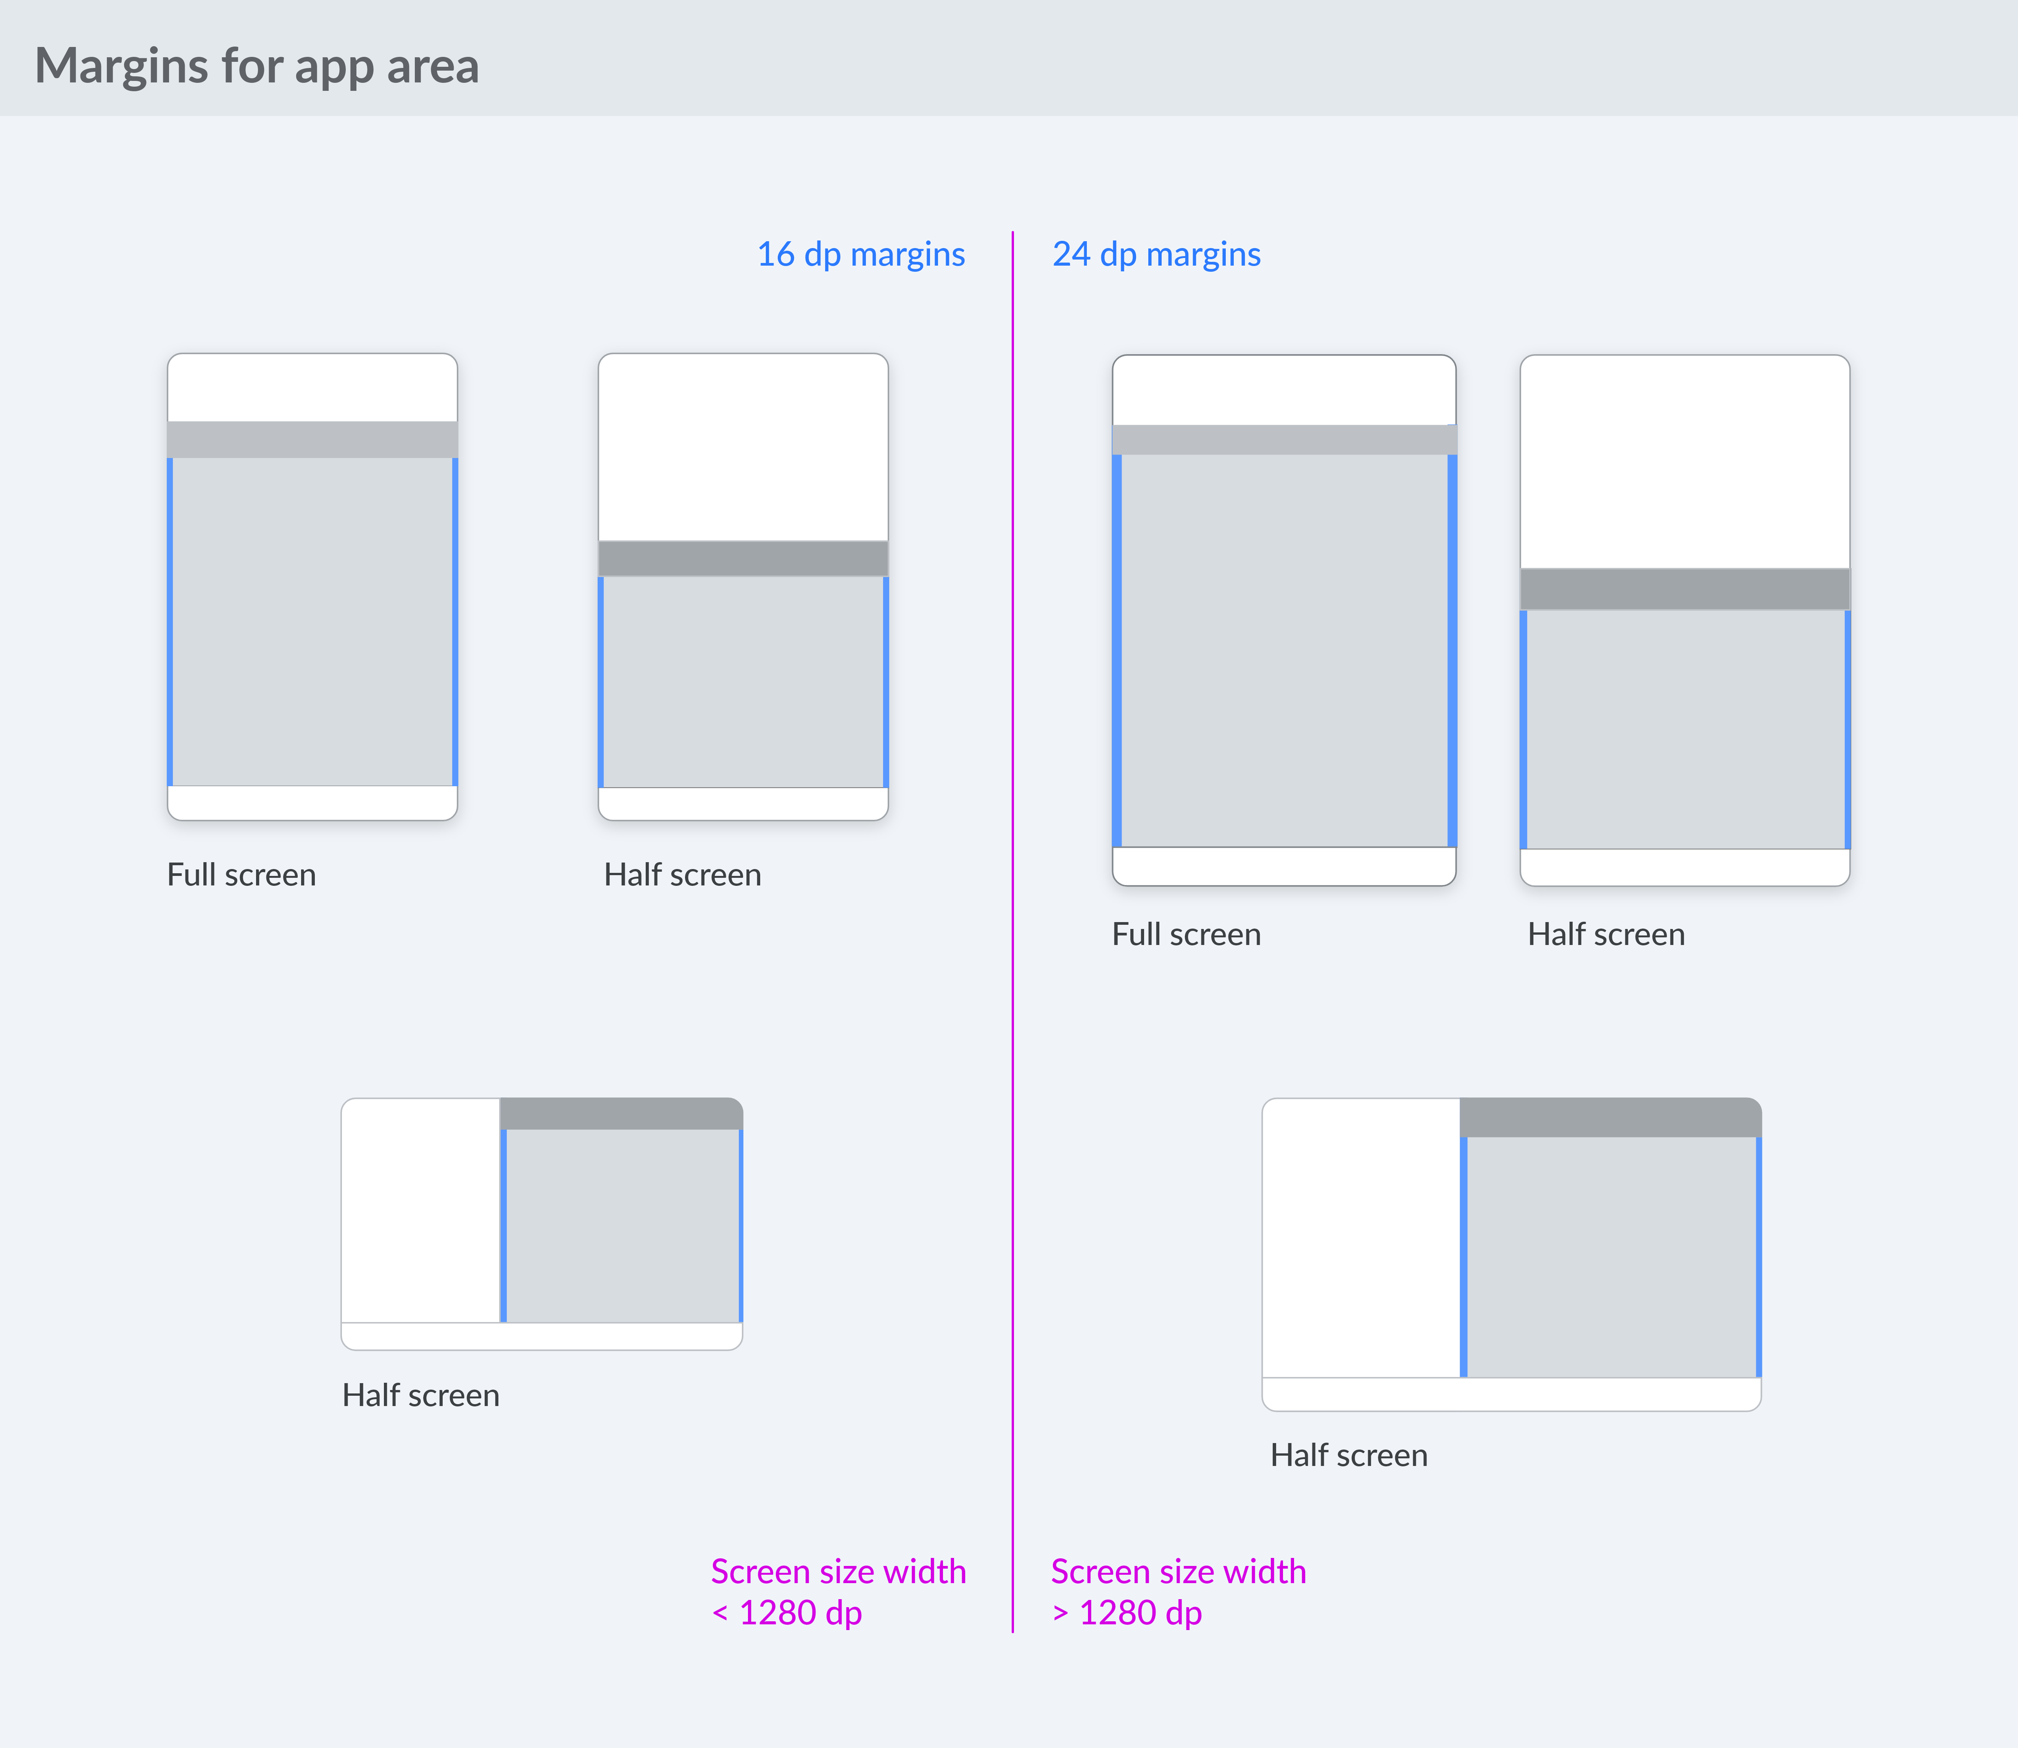Select the small Full screen portrait mockup
The height and width of the screenshot is (1748, 2018).
pyautogui.click(x=312, y=586)
